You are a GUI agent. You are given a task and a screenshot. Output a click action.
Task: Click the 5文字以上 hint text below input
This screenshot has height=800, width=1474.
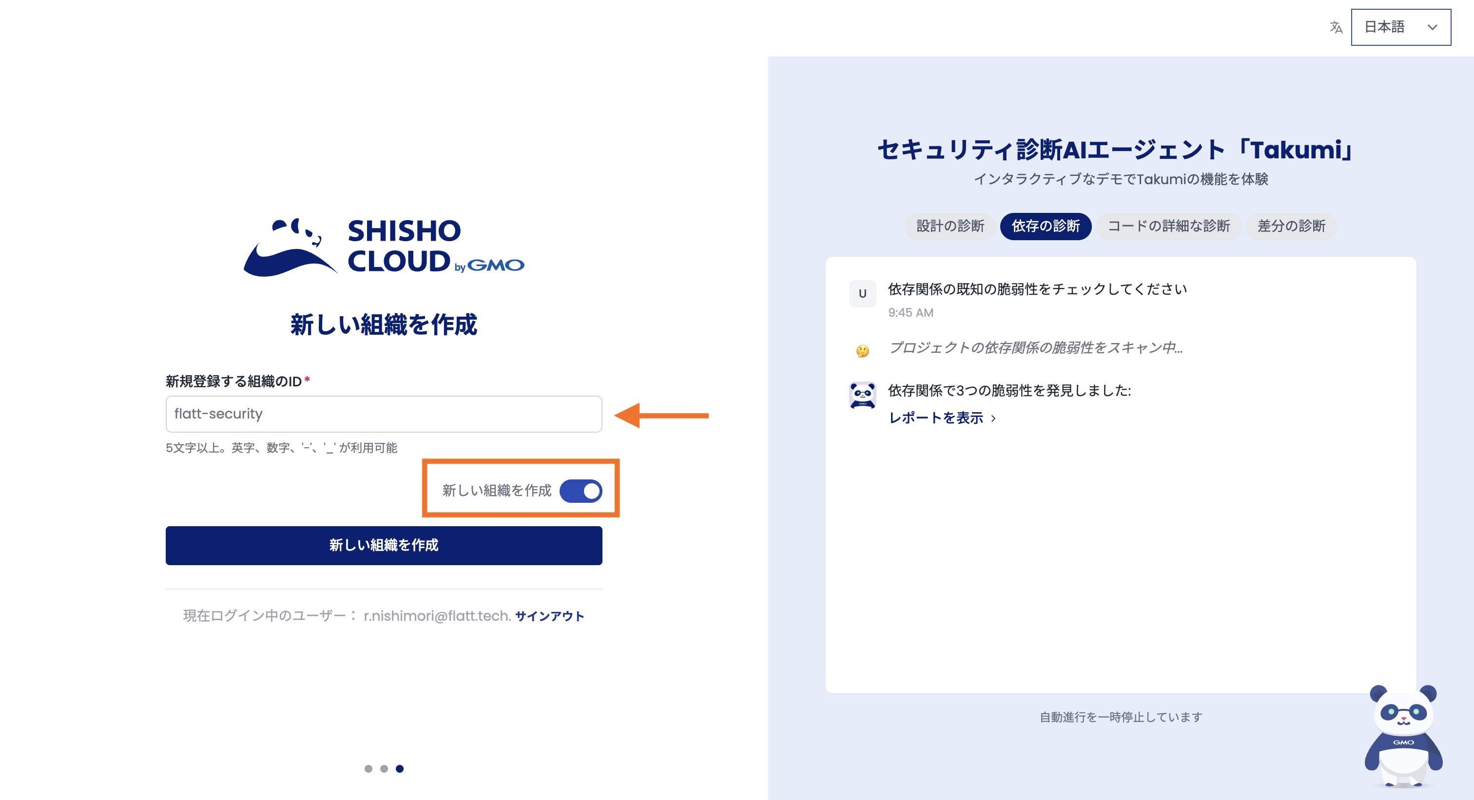click(x=281, y=448)
